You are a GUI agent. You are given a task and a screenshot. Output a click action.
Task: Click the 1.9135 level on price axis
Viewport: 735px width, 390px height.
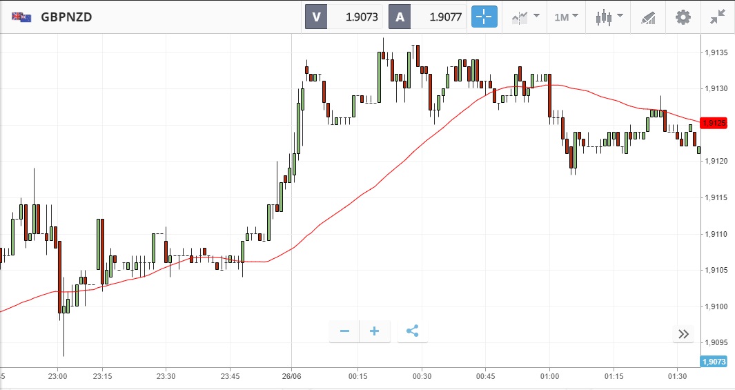(714, 52)
